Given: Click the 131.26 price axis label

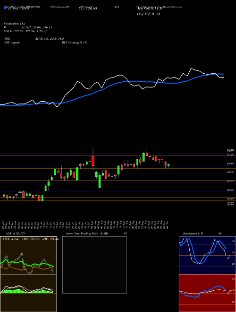Looking at the screenshot, I should [x=230, y=155].
